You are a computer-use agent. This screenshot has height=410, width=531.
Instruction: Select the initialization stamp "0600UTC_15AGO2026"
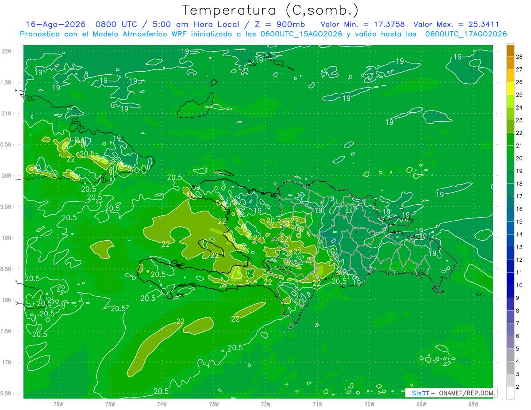coord(301,34)
